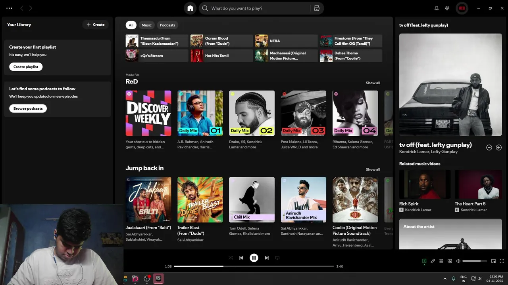Select the All filter chip
Viewport: 508px width, 285px height.
coord(131,25)
